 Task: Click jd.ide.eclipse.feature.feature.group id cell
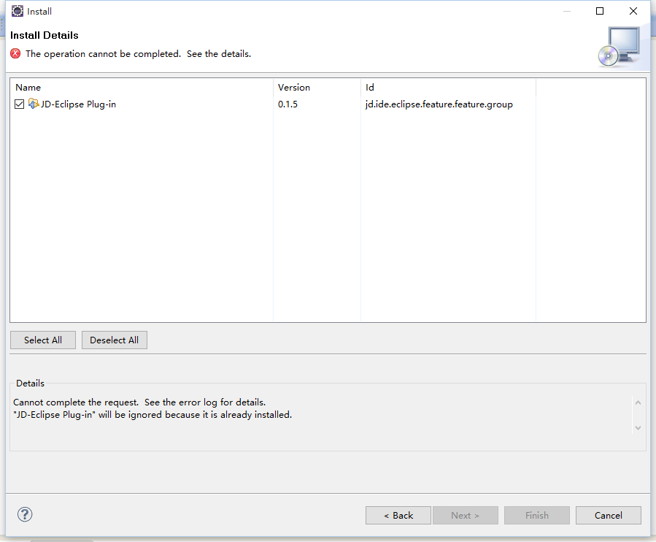(439, 104)
